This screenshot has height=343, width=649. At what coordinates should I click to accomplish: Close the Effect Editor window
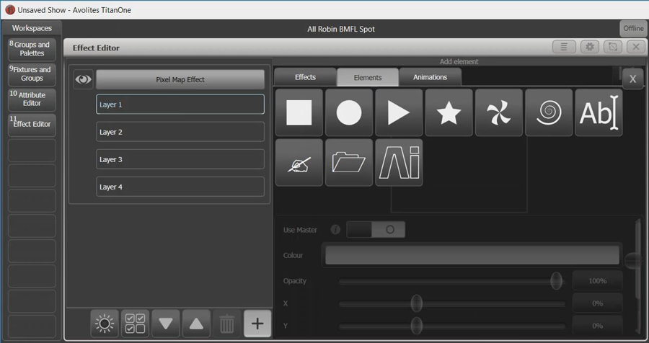point(636,47)
